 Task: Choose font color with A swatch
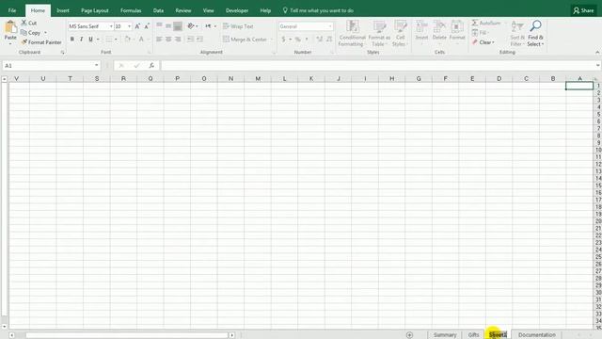141,39
